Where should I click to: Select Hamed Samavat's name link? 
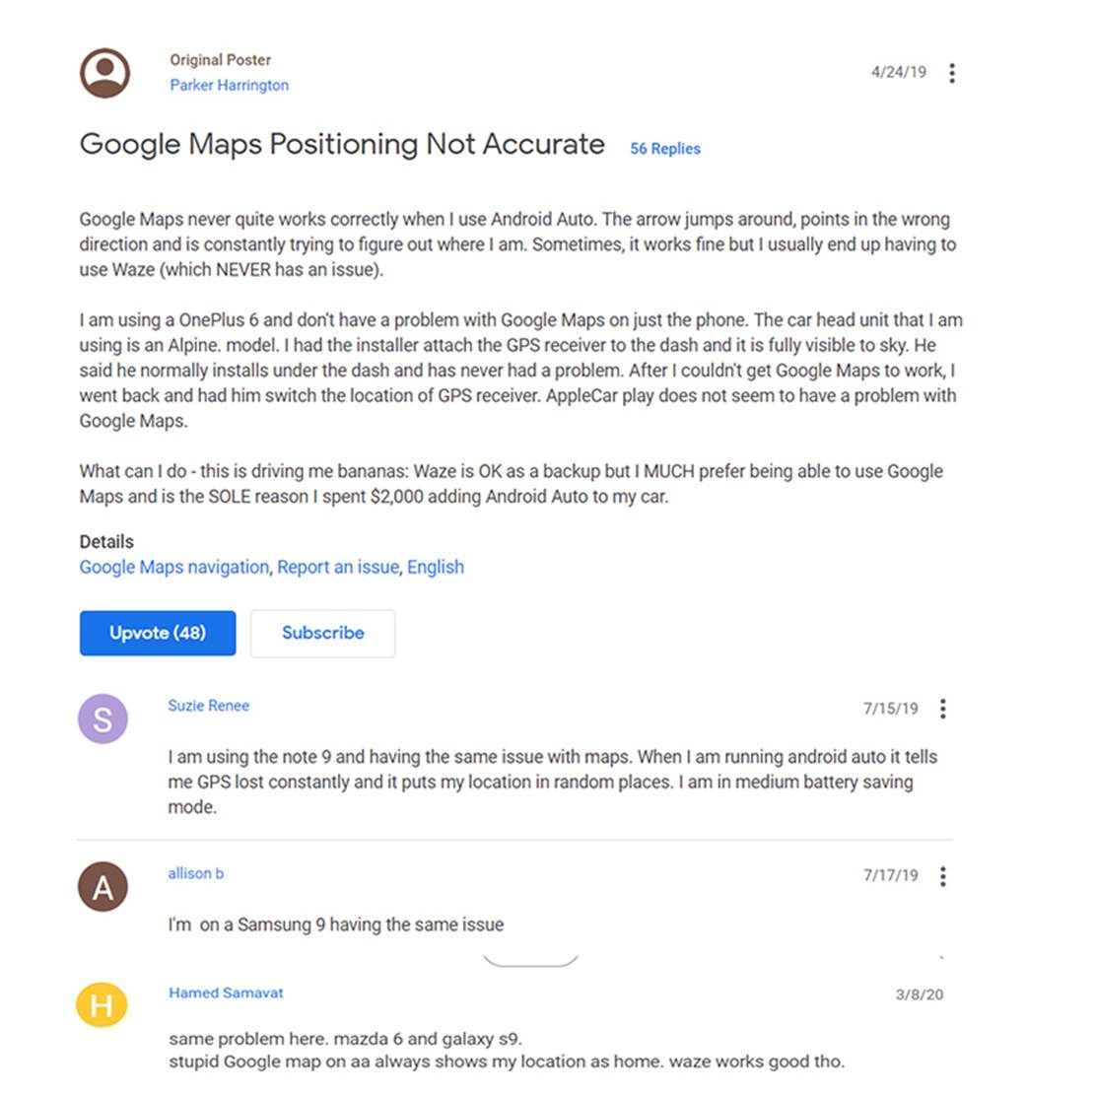click(x=226, y=992)
